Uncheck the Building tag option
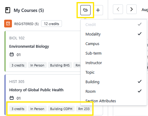Screen dimensions: 148x116 tap(114, 82)
